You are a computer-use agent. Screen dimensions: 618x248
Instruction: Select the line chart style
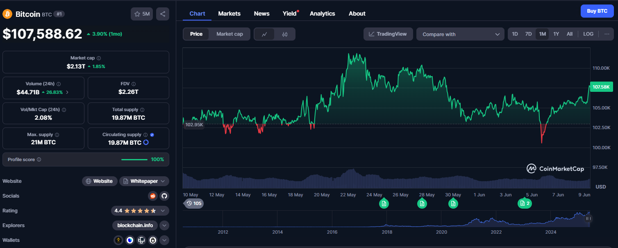click(x=265, y=34)
